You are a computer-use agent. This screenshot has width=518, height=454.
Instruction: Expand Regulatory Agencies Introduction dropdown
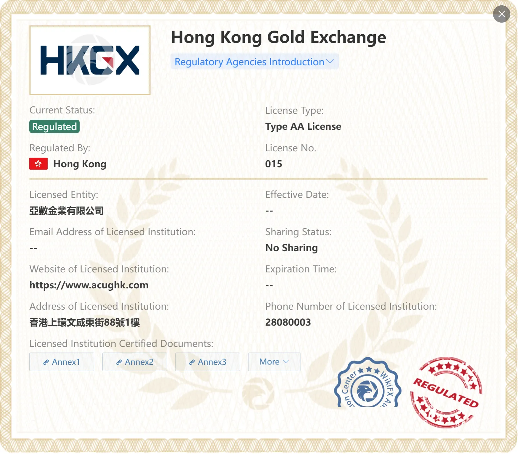[255, 62]
